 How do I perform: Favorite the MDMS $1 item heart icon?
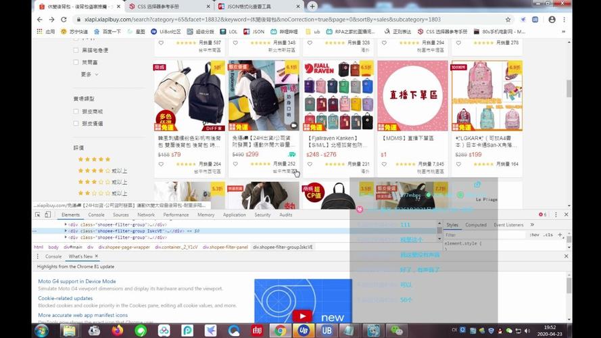click(x=384, y=164)
